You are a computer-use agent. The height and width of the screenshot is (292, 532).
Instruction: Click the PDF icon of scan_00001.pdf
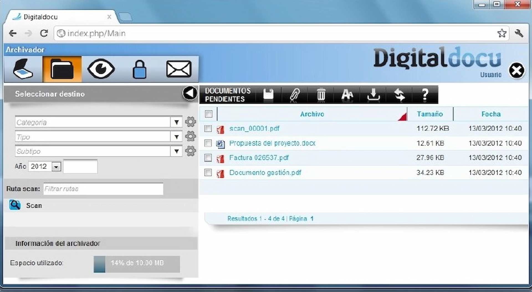coord(221,129)
